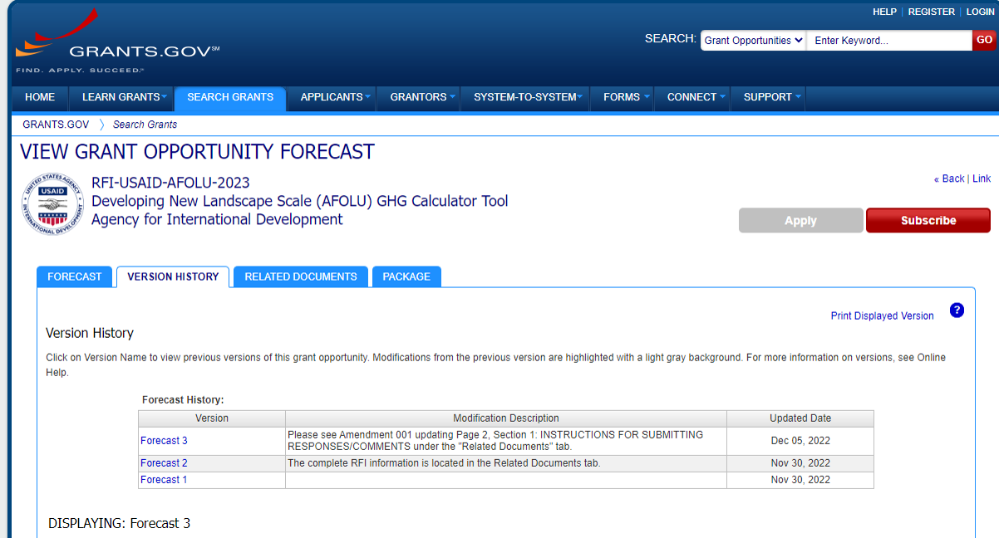Switch to the Forecast tab
The width and height of the screenshot is (999, 538).
75,276
